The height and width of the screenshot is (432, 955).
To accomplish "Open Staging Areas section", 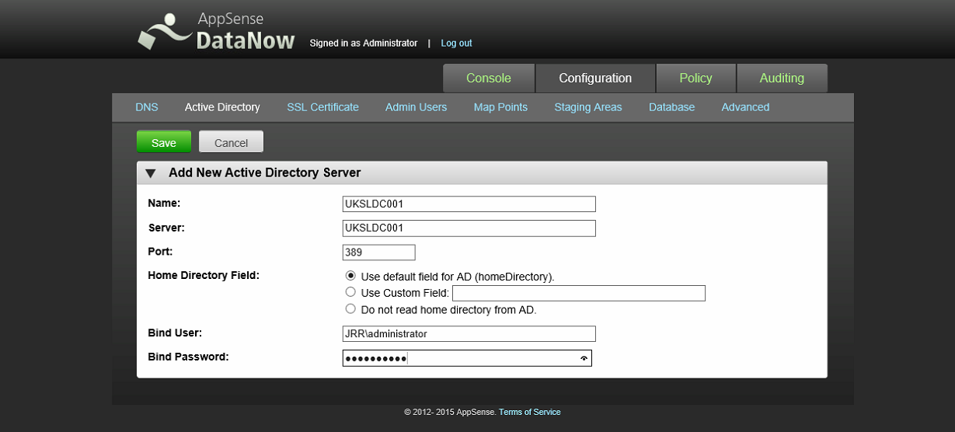I will [588, 107].
